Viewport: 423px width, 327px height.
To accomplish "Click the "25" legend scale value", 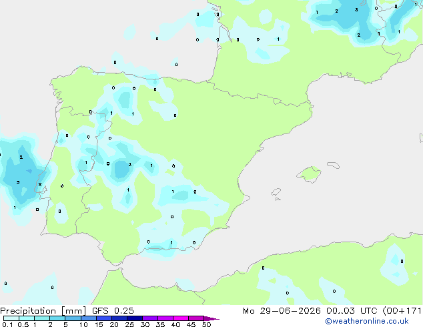I will pyautogui.click(x=129, y=324).
